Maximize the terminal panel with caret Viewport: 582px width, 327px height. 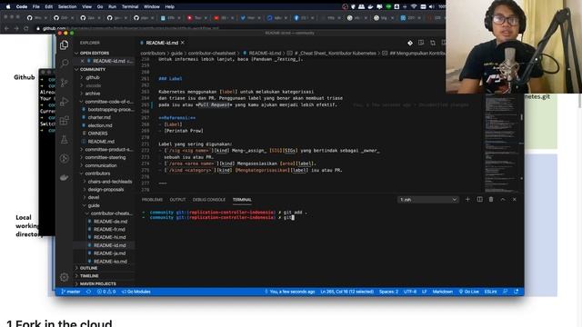tap(503, 200)
